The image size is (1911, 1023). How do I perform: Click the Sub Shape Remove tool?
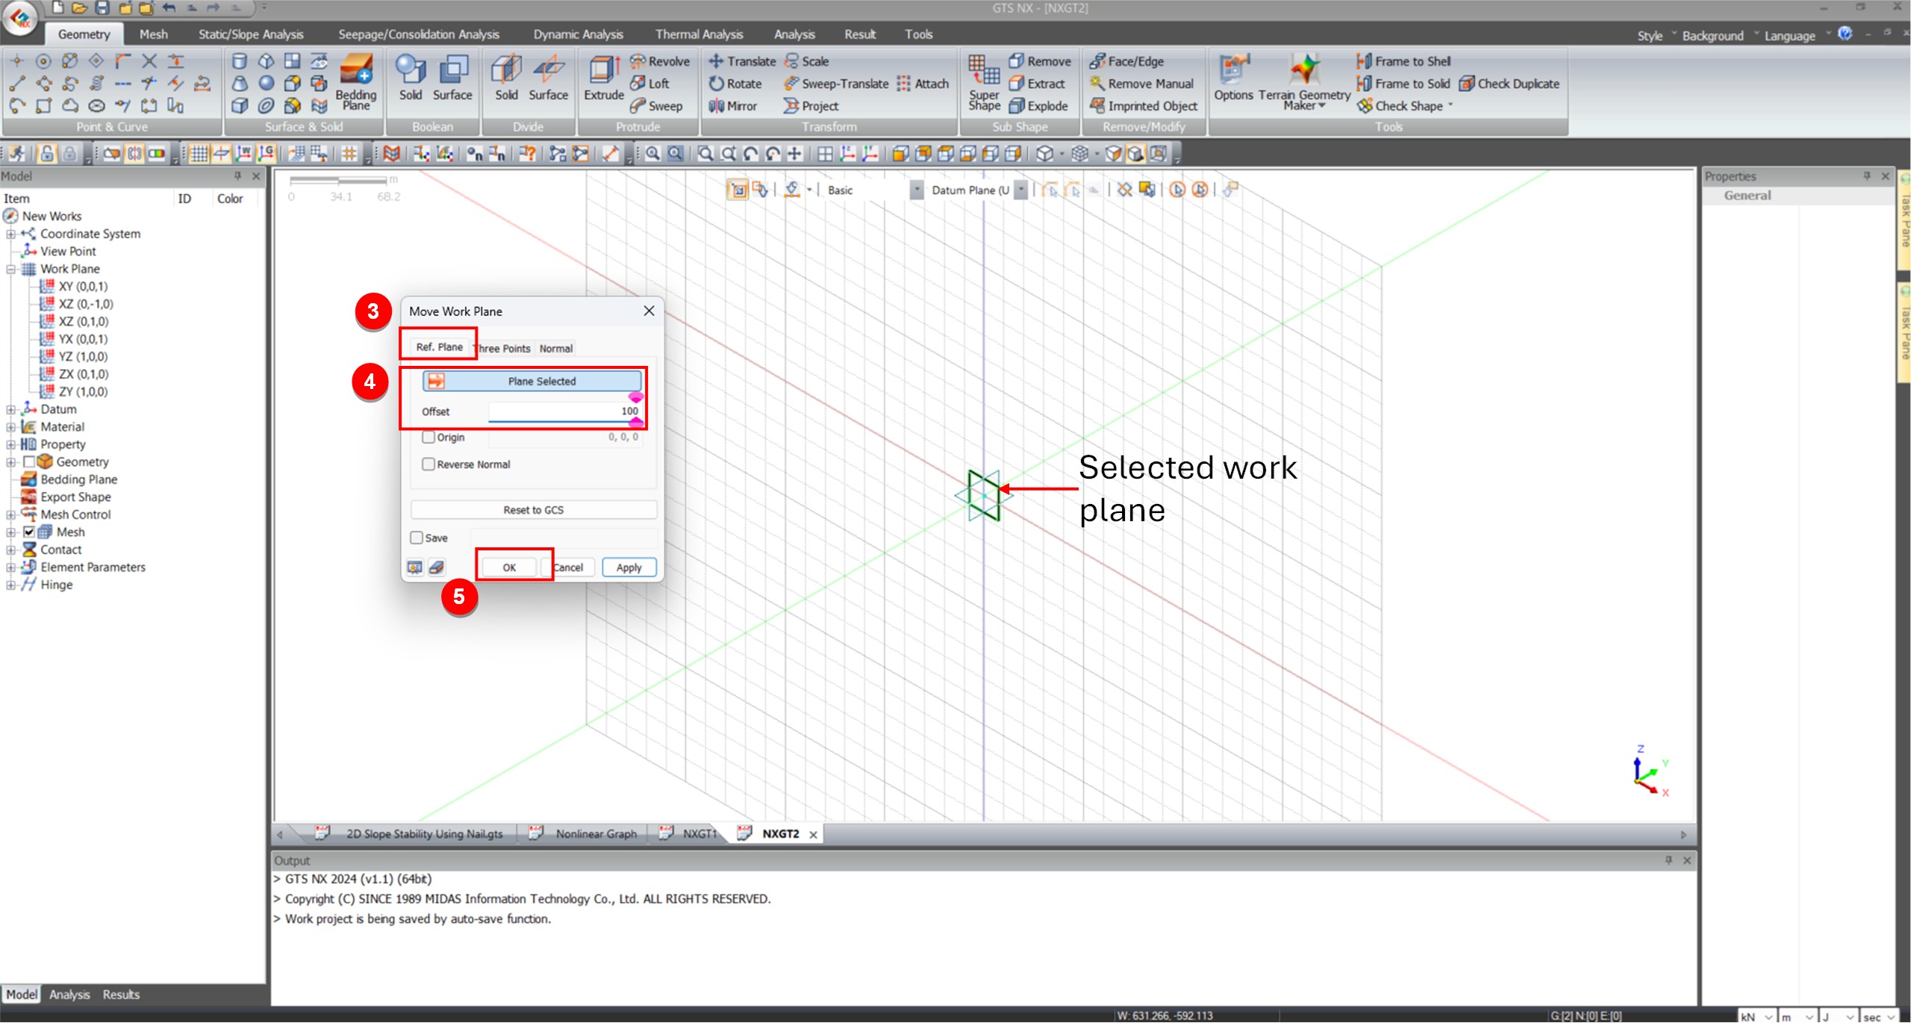click(1040, 61)
